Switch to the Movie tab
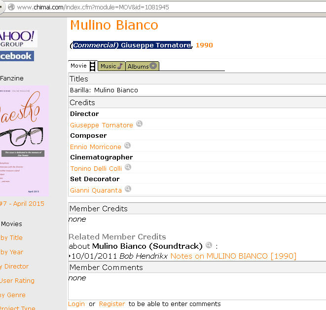 click(x=82, y=66)
